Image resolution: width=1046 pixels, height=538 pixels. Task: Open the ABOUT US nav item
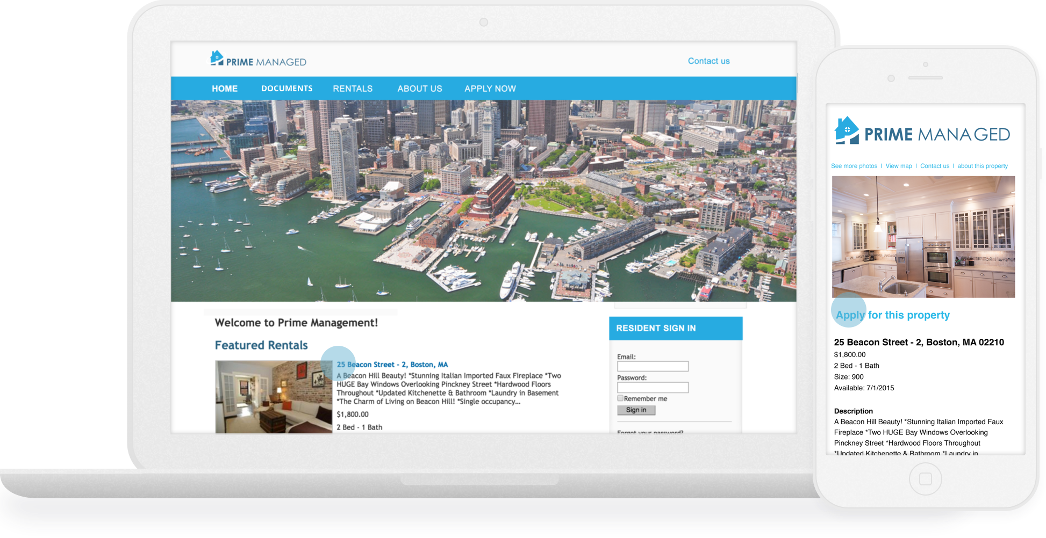(x=420, y=89)
